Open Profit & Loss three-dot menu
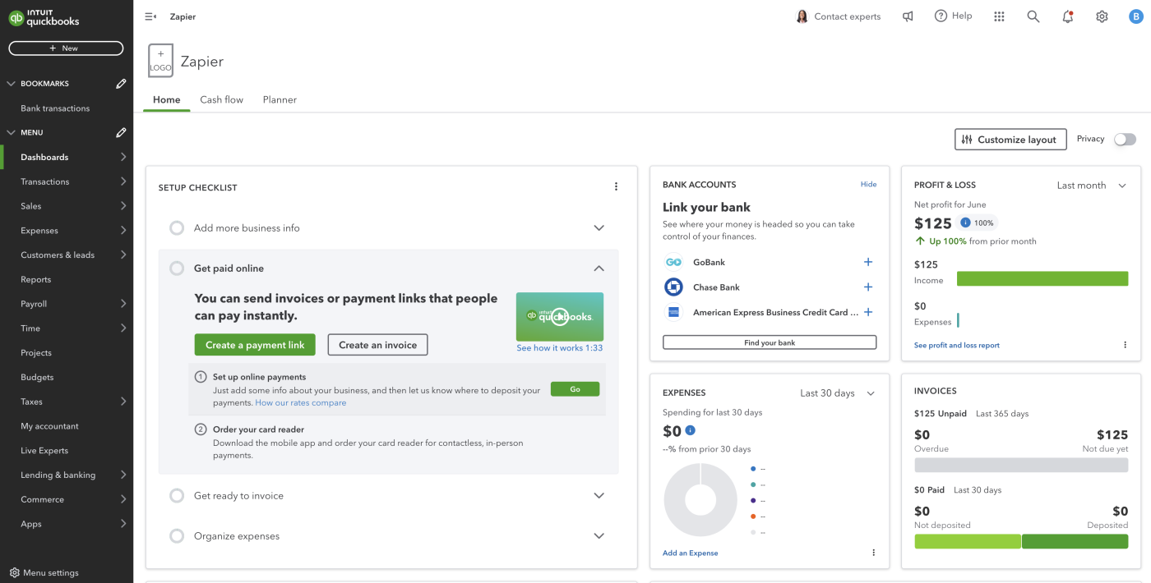1151x583 pixels. [x=1125, y=345]
